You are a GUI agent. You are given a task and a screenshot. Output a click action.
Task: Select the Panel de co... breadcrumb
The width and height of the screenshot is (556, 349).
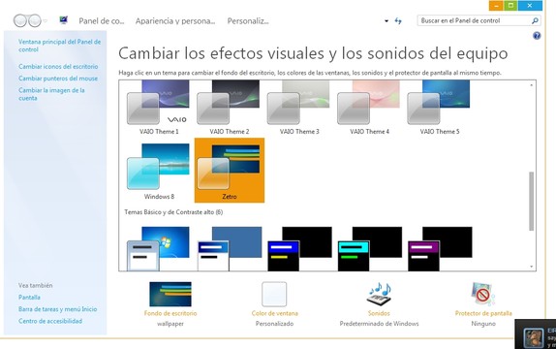coord(102,21)
